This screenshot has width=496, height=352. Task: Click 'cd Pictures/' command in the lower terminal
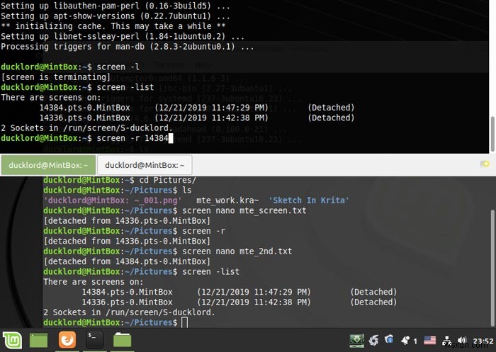(168, 181)
